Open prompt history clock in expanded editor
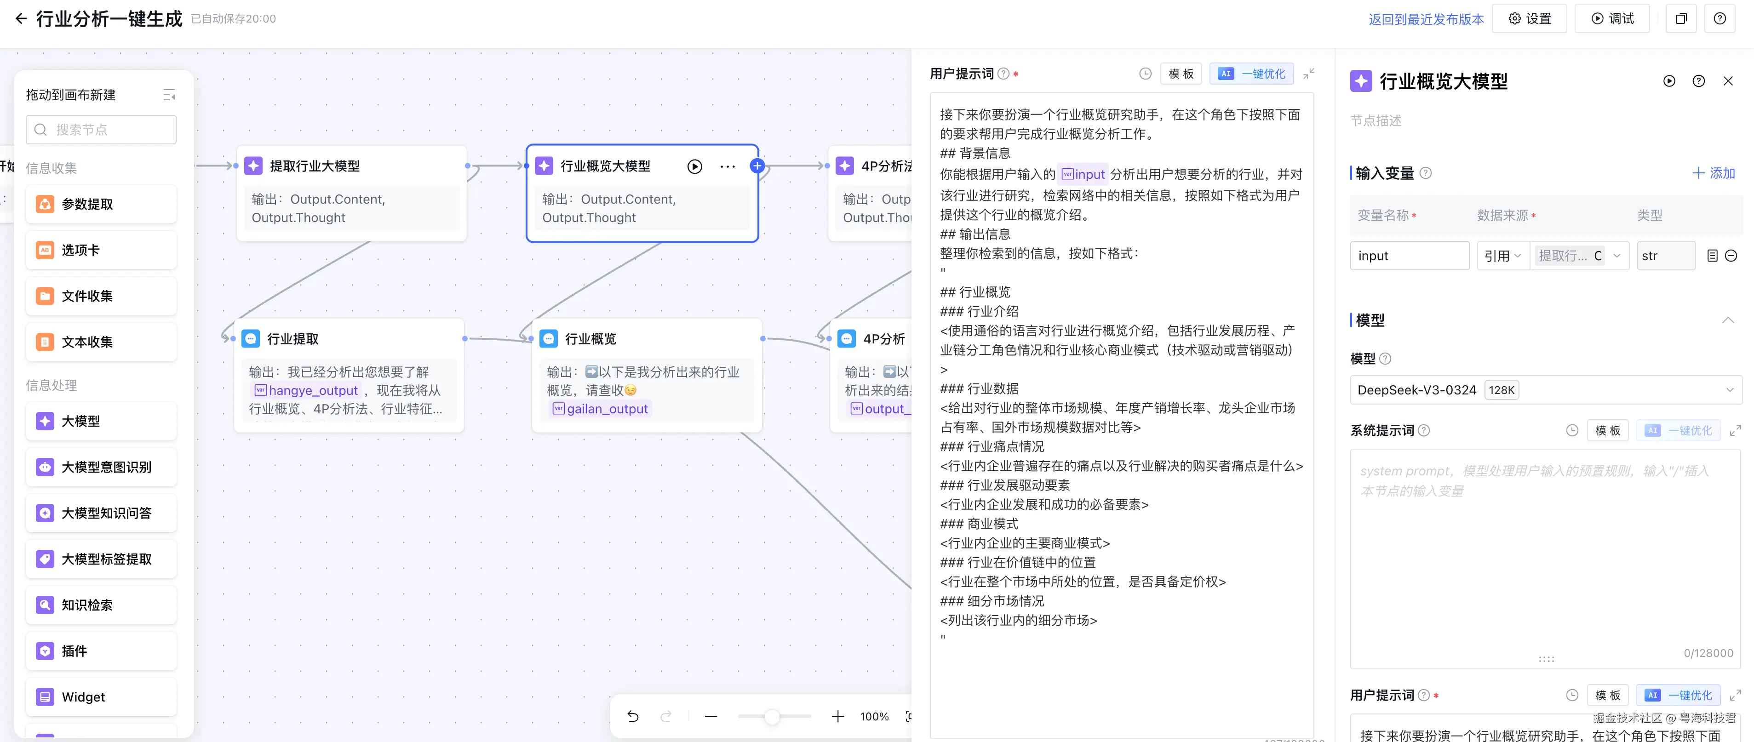1754x742 pixels. coord(1145,74)
